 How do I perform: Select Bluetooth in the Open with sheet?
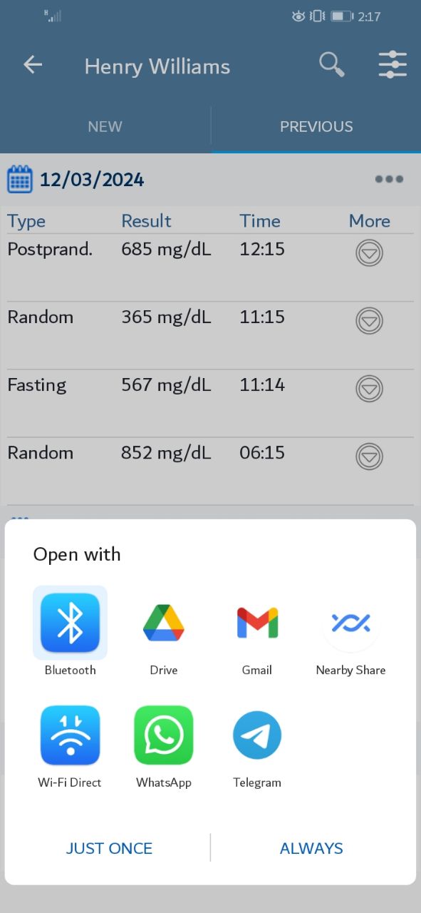click(70, 623)
